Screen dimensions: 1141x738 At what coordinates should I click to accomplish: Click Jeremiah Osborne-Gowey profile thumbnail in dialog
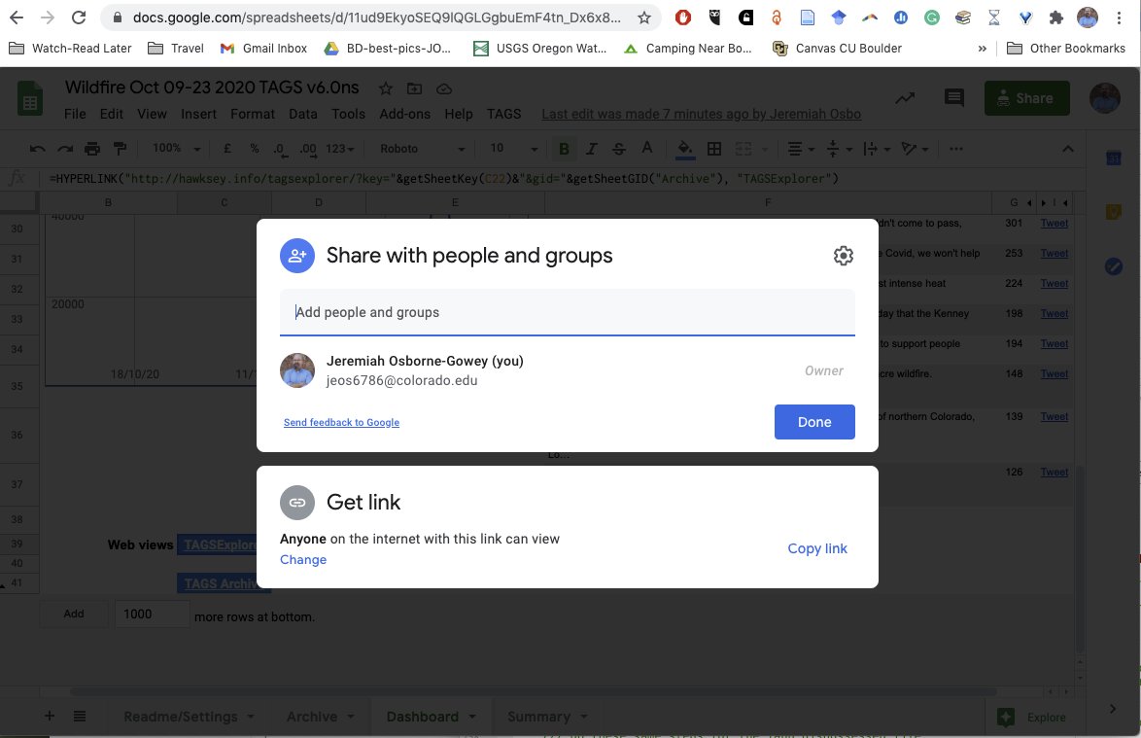point(296,370)
